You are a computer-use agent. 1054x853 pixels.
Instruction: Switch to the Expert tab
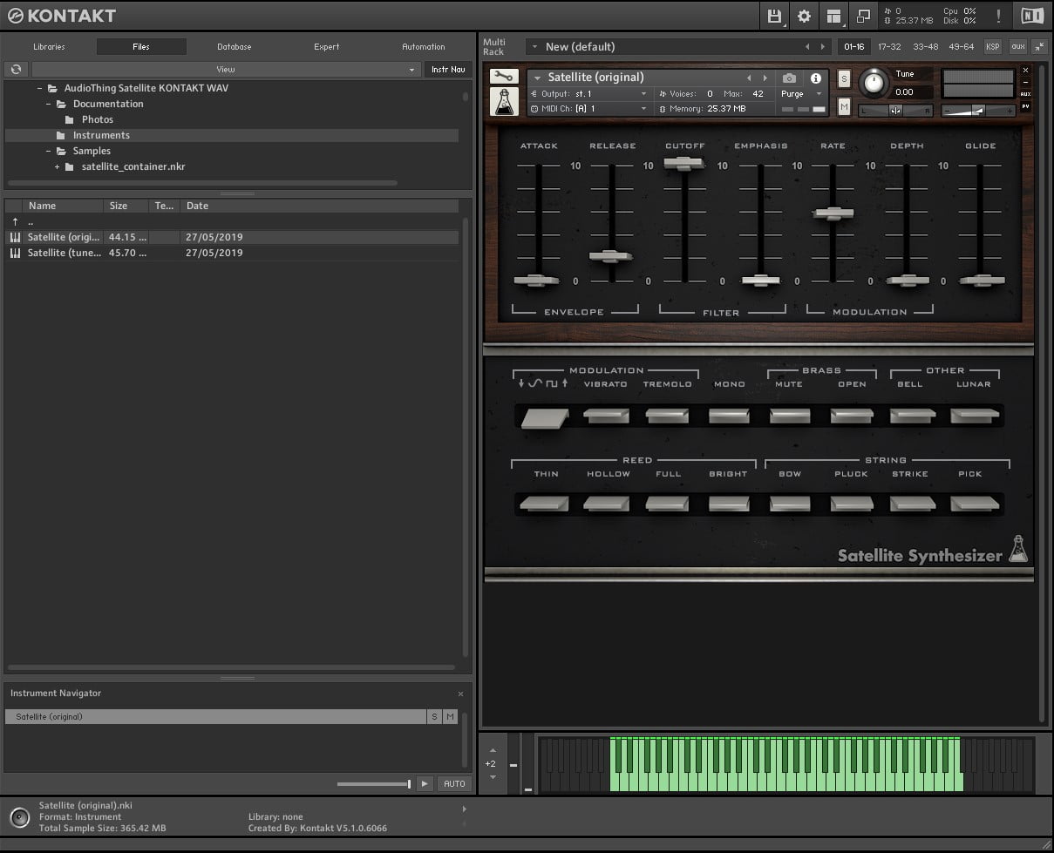pos(327,47)
